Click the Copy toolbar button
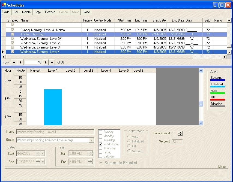The width and height of the screenshot is (233, 182). click(38, 12)
